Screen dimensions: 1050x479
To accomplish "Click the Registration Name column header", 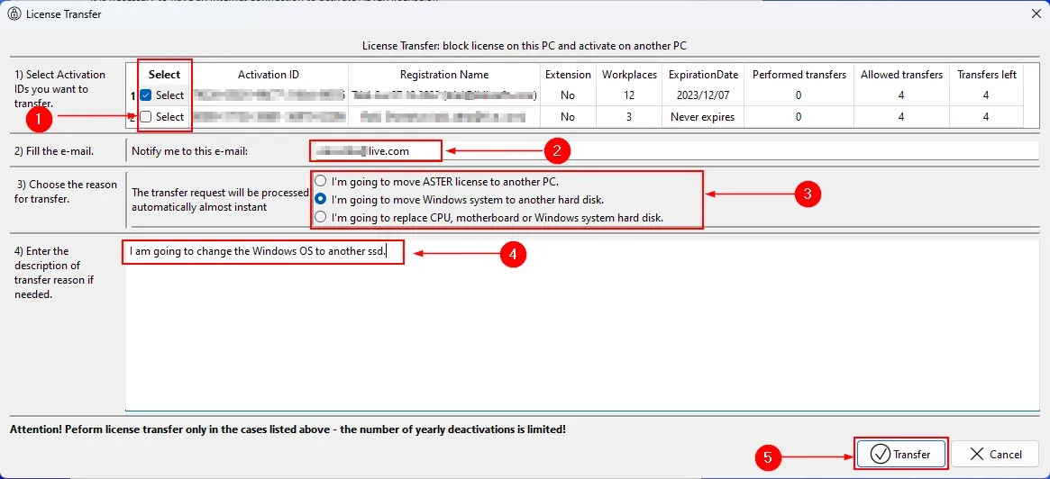I will [444, 75].
